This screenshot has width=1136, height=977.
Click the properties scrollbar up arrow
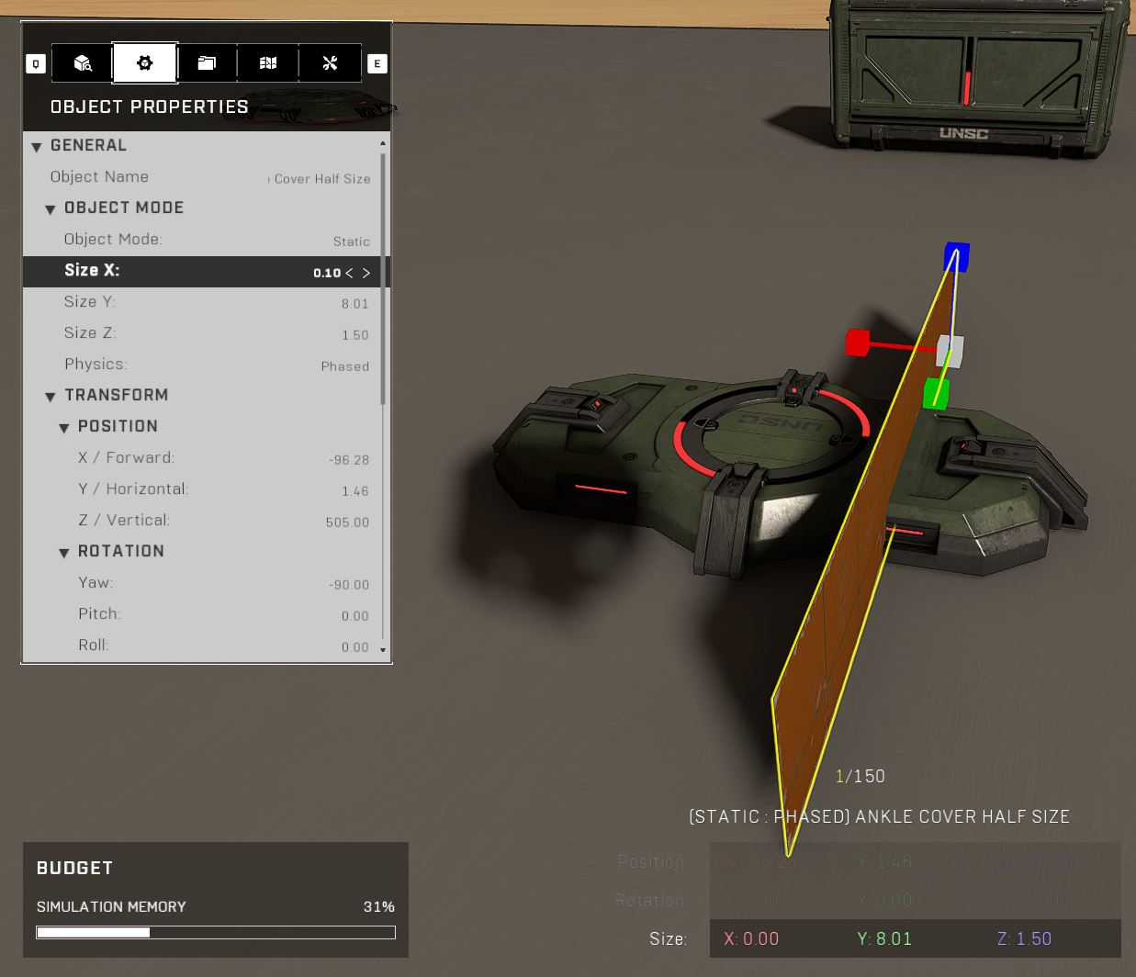(x=383, y=143)
